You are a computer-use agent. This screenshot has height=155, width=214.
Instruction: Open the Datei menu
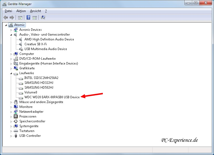pos(8,11)
